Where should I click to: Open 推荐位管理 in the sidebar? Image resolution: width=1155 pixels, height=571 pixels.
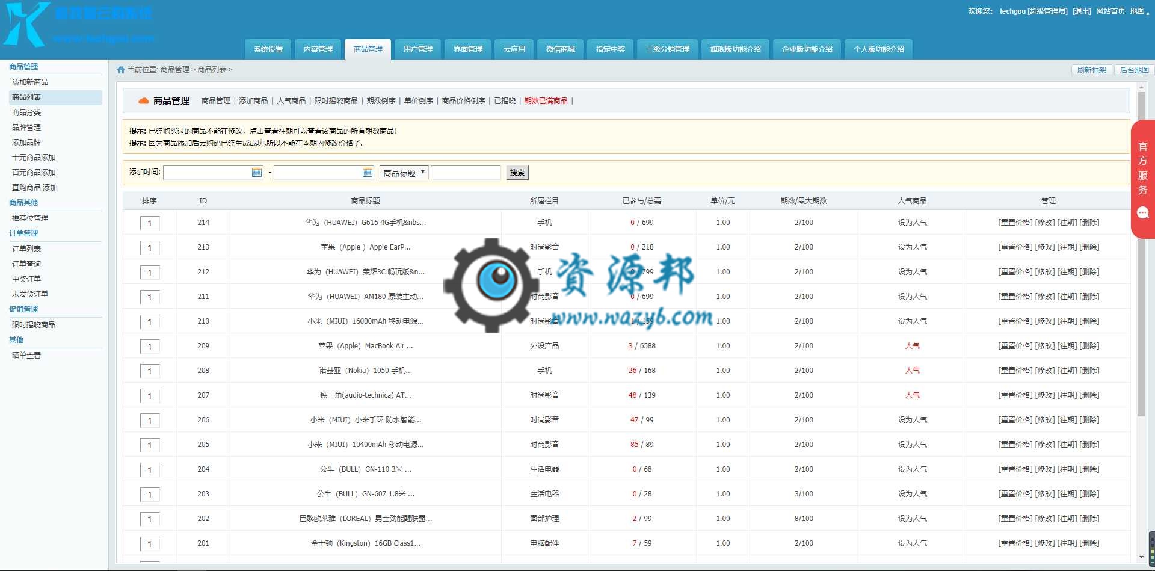[x=30, y=218]
